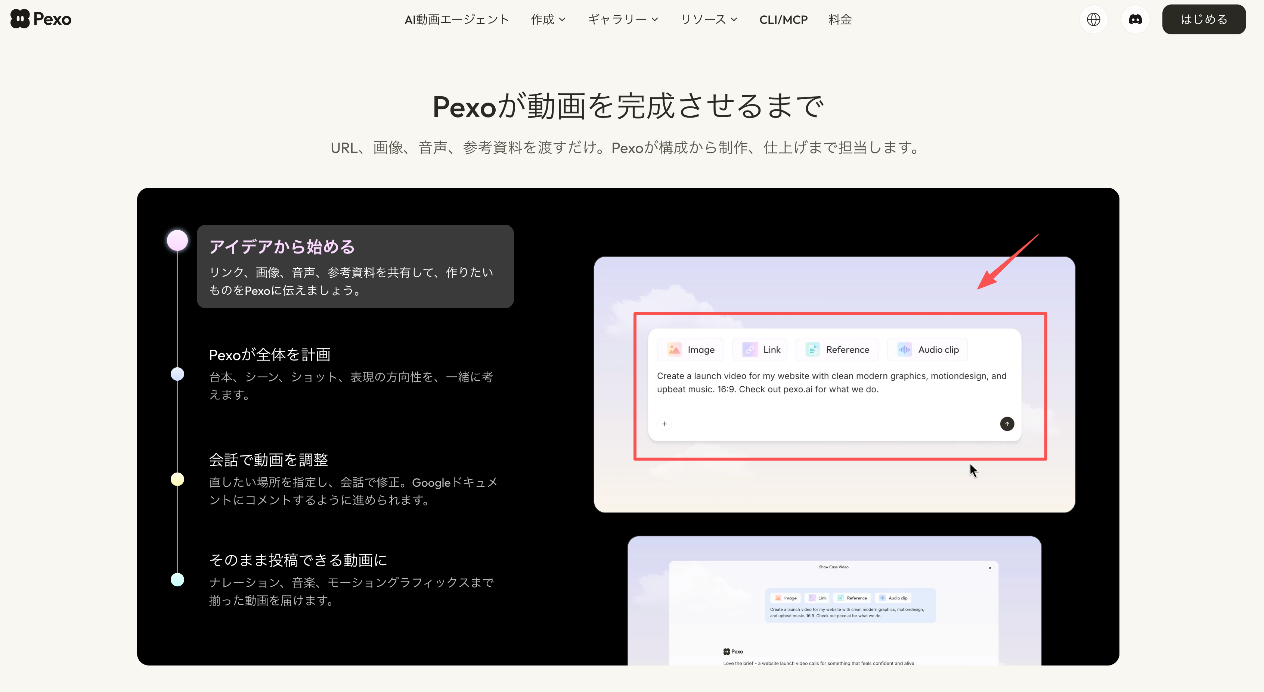This screenshot has width=1264, height=692.
Task: Select the アイデアから始める step card
Action: point(355,266)
